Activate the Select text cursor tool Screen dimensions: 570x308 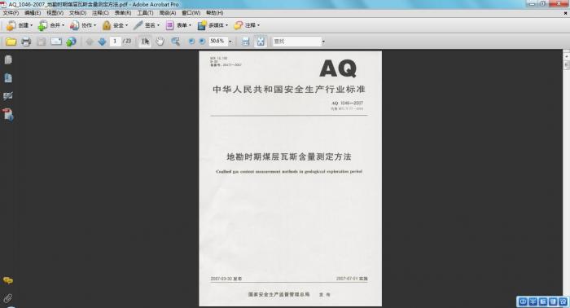145,42
